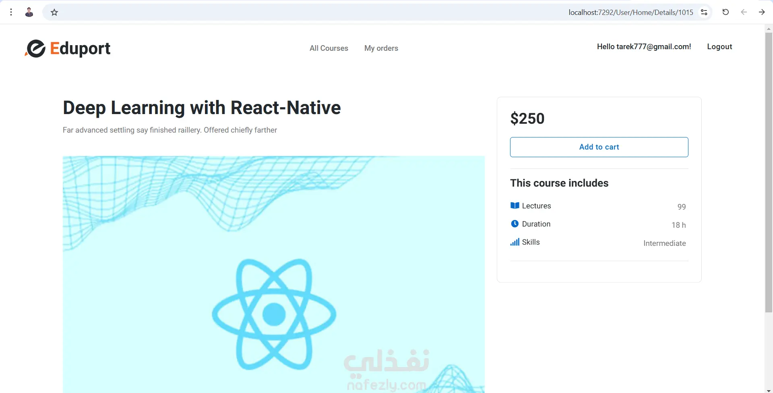Open the browser three-dot menu
Image resolution: width=773 pixels, height=393 pixels.
coord(11,12)
